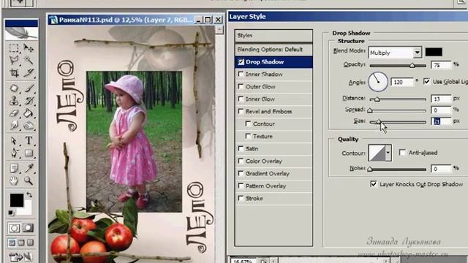Swap foreground and background colors
The height and width of the screenshot is (263, 468).
point(29,195)
